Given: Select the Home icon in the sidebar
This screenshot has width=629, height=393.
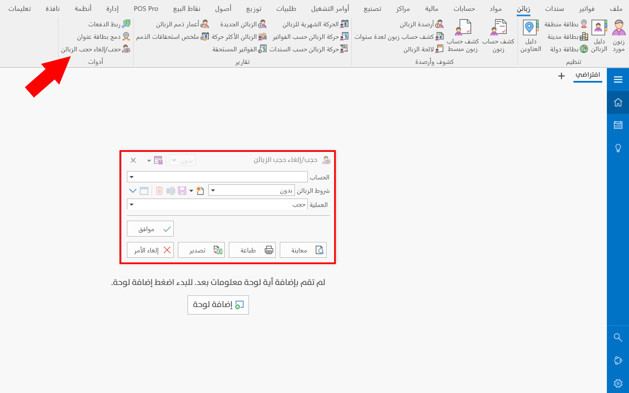Looking at the screenshot, I should (x=618, y=102).
